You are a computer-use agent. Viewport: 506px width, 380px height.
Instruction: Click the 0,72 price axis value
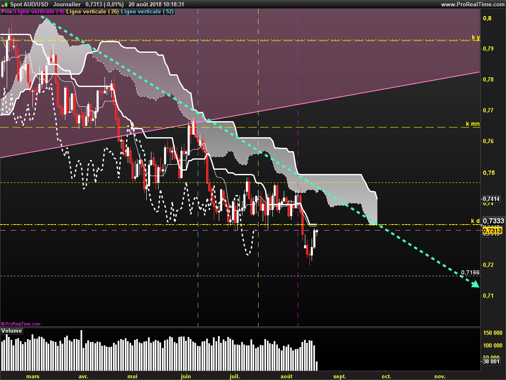click(x=489, y=265)
